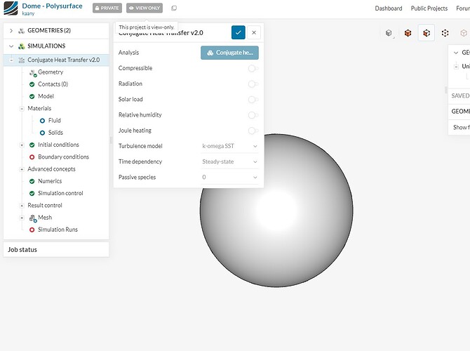The image size is (470, 351).
Task: Toggle the Compressible switch
Action: click(x=253, y=68)
